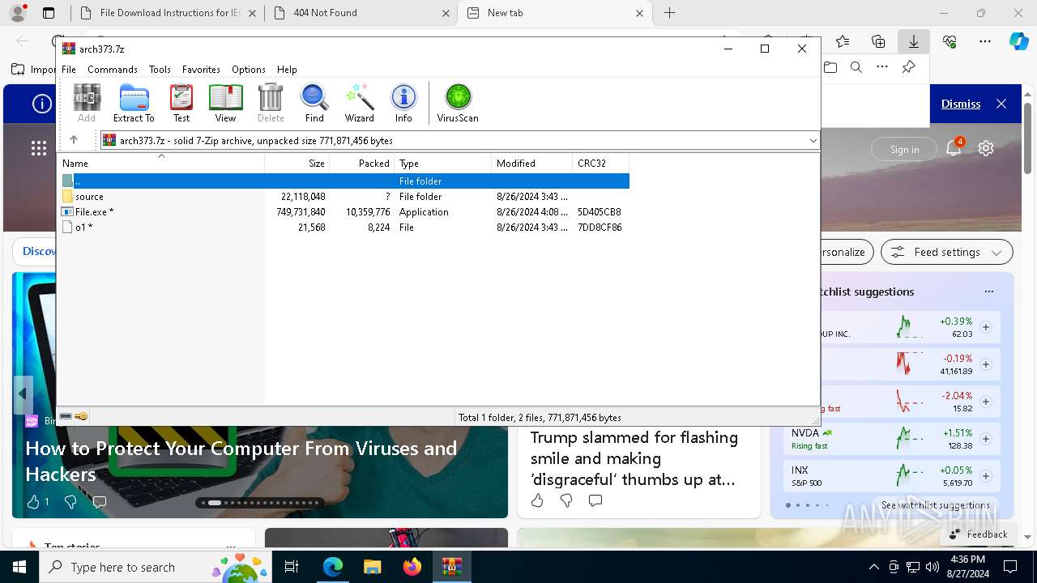Screen dimensions: 1037x583
Task: Open a new browser tab
Action: [x=669, y=13]
